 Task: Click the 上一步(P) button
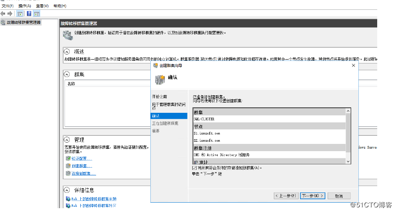(x=286, y=196)
